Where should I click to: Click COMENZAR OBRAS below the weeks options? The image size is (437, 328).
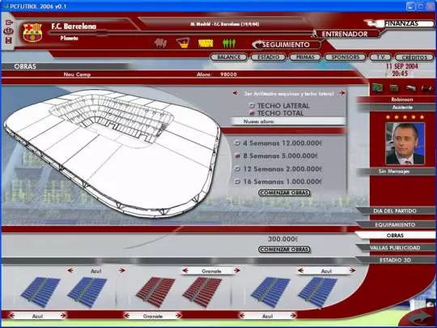pos(284,193)
